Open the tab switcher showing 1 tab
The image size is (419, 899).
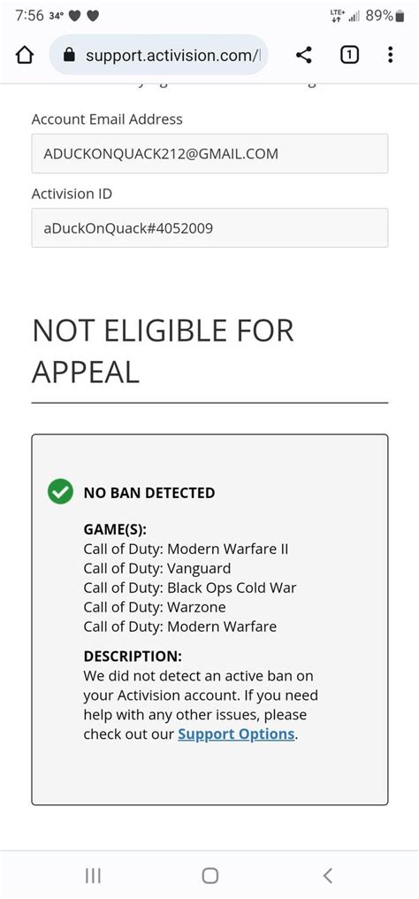pos(349,55)
